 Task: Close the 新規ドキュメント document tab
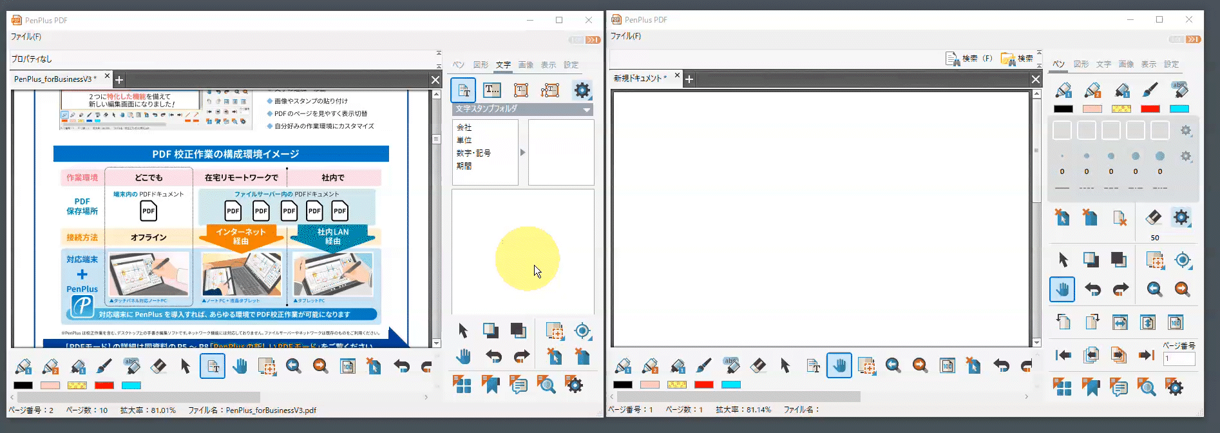click(677, 75)
